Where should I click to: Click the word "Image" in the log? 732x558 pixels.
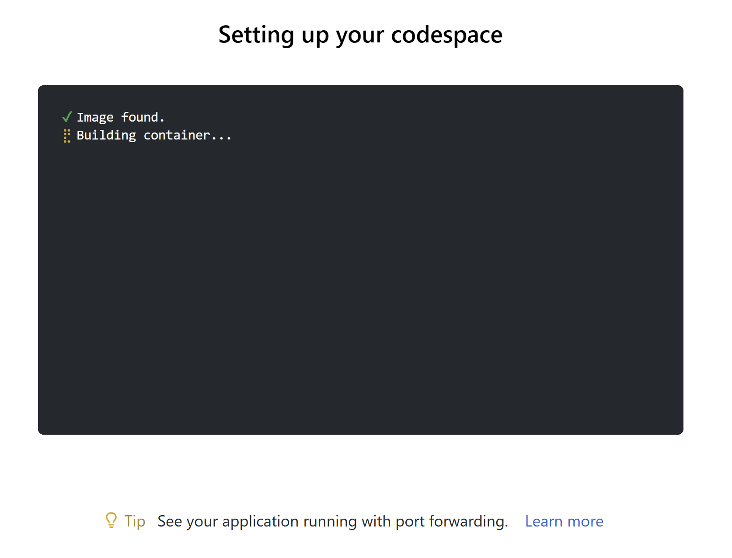[95, 118]
